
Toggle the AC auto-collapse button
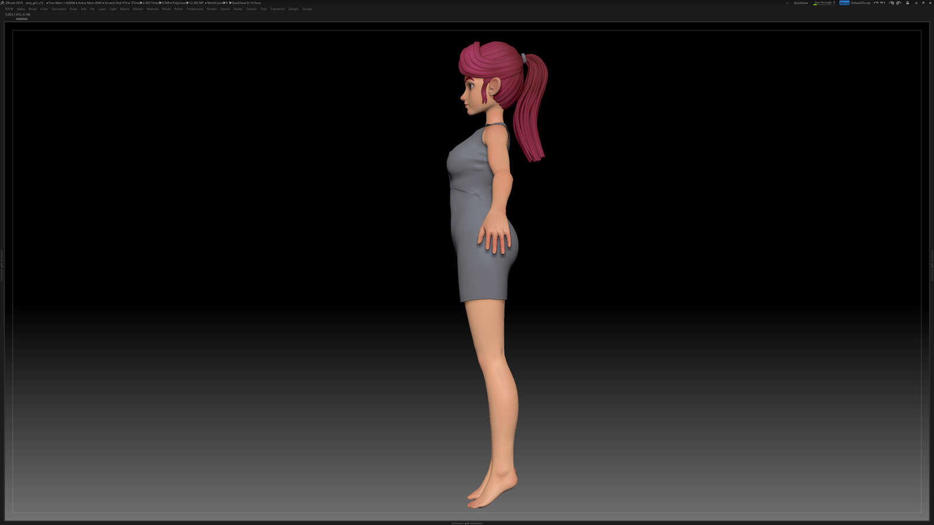click(x=787, y=3)
